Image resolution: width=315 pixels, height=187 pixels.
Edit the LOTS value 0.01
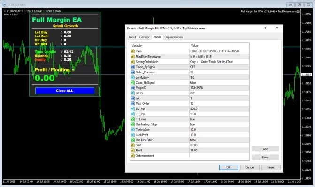point(219,93)
